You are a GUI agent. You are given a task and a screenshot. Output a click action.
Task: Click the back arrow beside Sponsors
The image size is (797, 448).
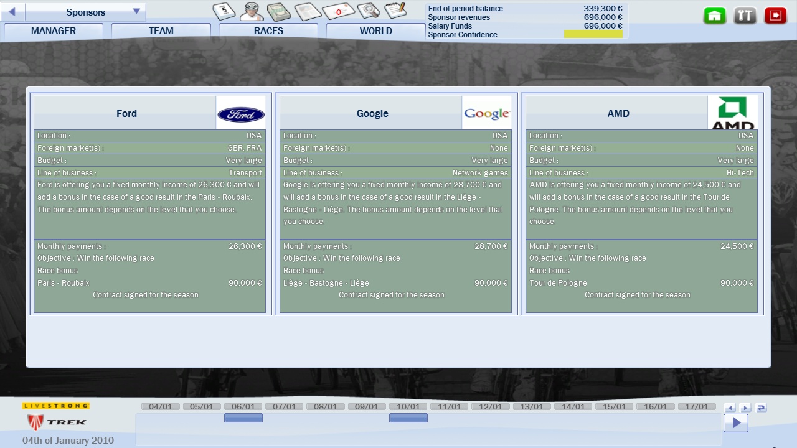point(12,12)
